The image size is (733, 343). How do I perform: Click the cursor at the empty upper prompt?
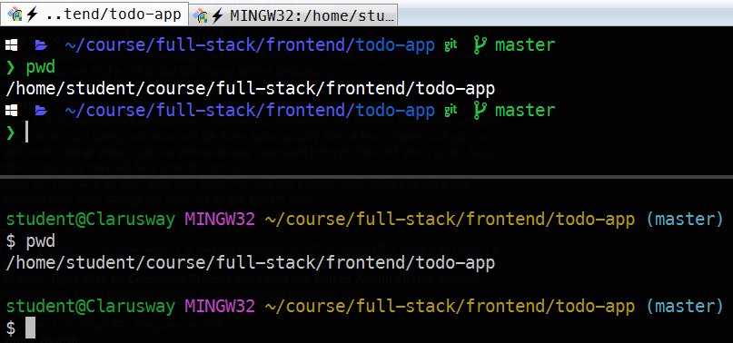(26, 132)
